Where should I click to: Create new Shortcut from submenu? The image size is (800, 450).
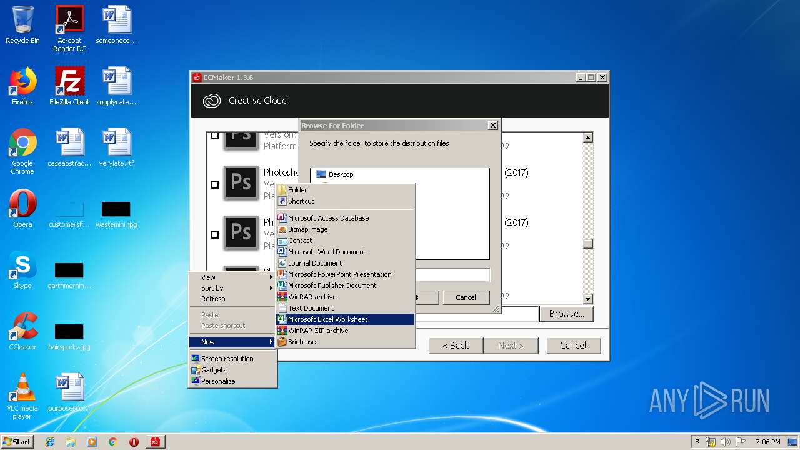(346, 201)
